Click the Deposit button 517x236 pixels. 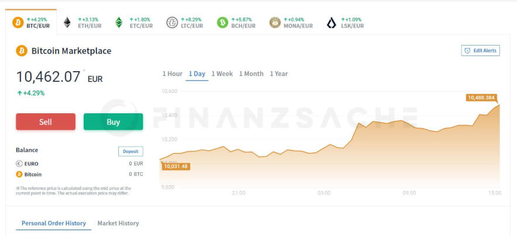point(131,151)
